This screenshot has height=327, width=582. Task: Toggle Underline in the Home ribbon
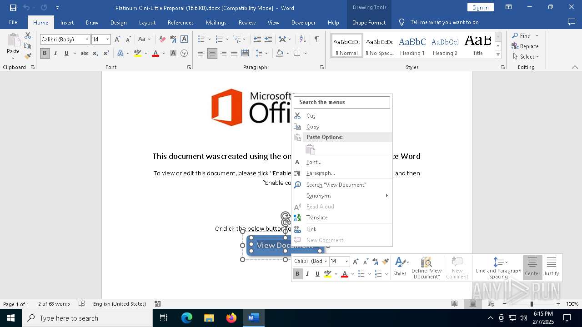pyautogui.click(x=66, y=53)
